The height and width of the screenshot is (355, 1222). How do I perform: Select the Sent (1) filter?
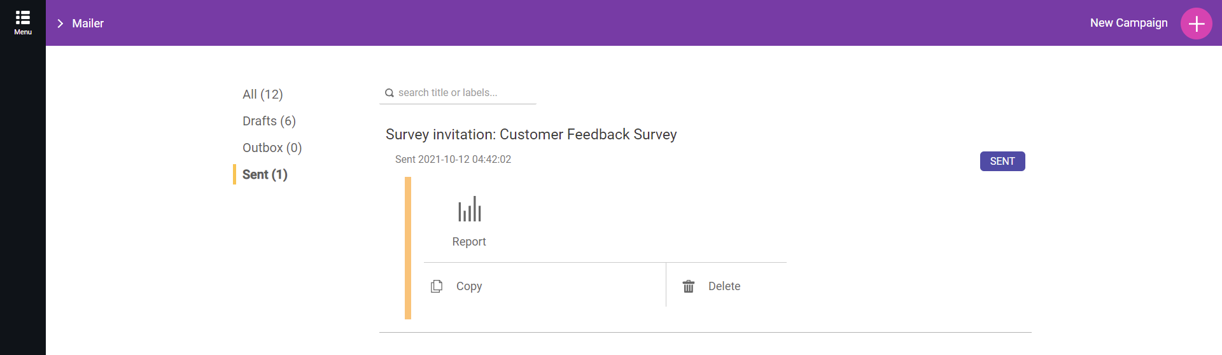tap(265, 174)
